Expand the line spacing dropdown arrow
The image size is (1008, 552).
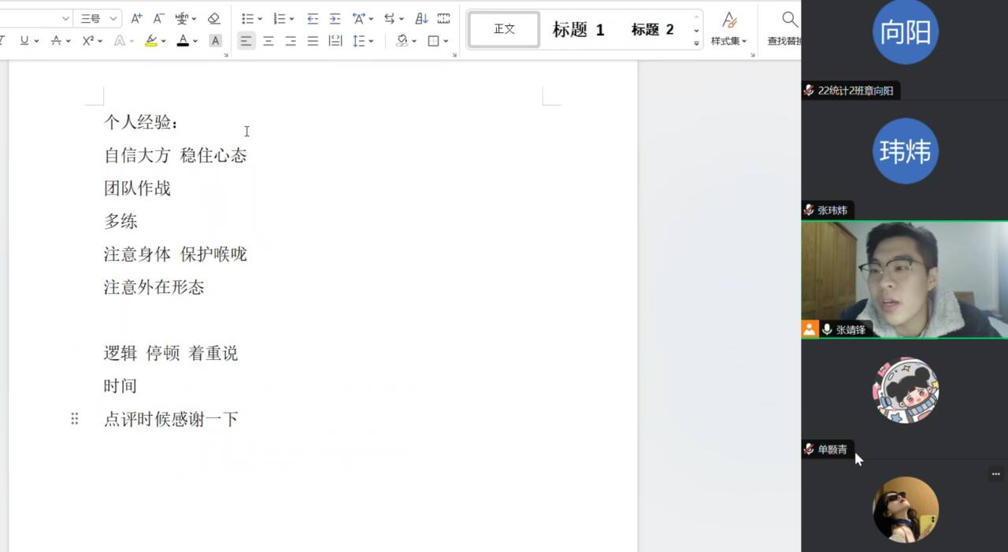tap(371, 41)
